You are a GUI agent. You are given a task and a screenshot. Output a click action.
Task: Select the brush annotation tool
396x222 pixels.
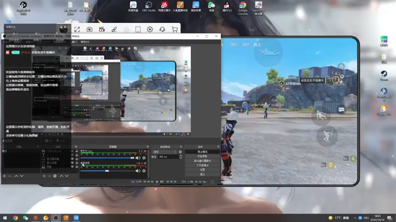point(114,30)
